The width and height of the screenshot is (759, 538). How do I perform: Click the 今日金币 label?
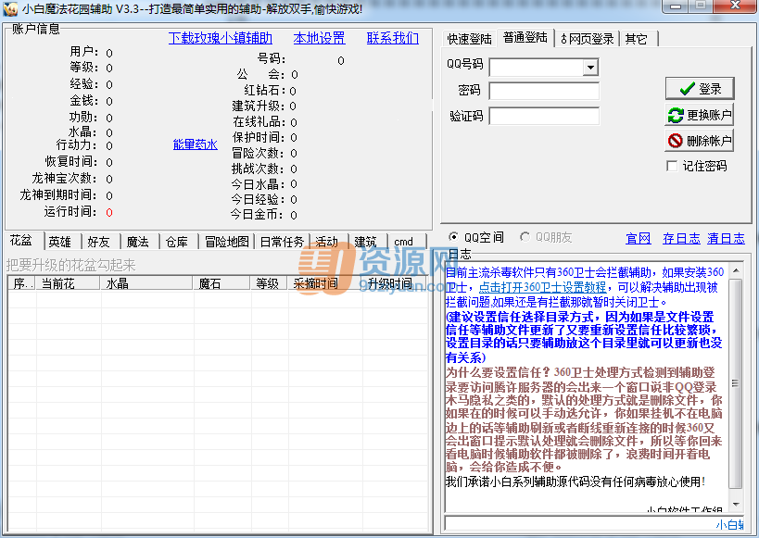(257, 214)
